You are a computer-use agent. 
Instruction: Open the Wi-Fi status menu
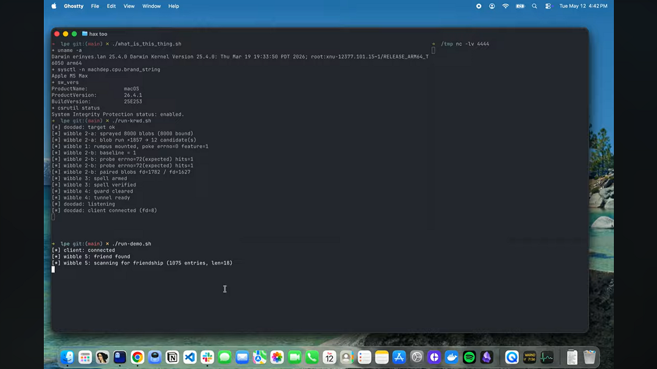(506, 6)
